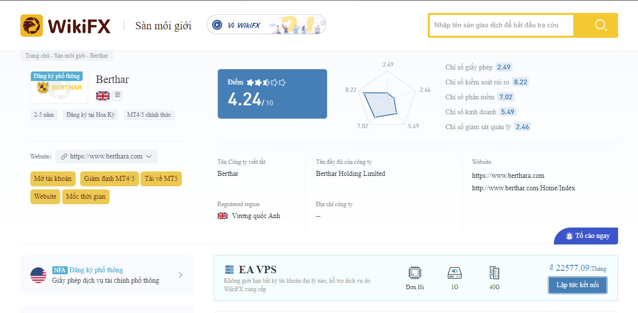Click the star rating icons beside Điểm

tap(266, 82)
